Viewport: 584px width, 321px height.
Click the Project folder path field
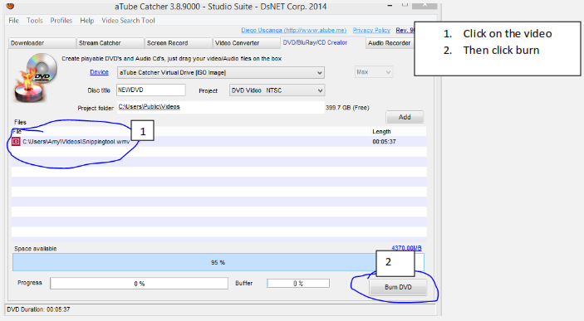[x=220, y=107]
